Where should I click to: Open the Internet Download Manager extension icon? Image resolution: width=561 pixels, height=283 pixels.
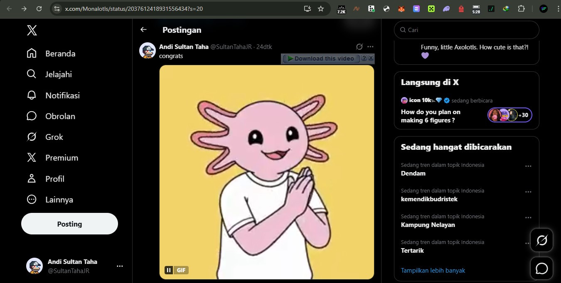pos(506,9)
